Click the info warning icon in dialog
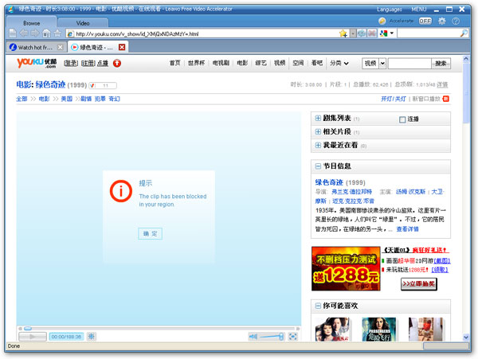 coord(121,191)
